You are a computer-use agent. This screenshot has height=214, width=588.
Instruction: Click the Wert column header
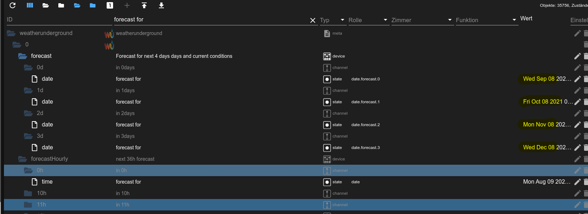pyautogui.click(x=526, y=19)
